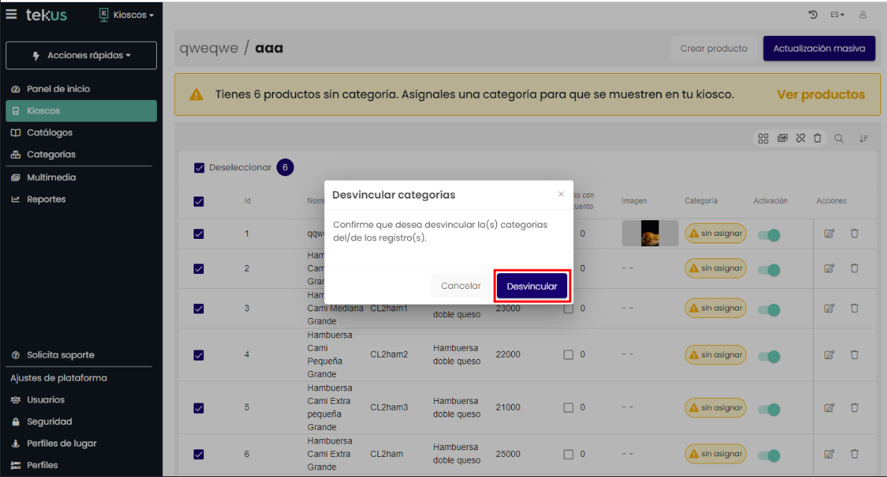Viewport: 887px width, 477px height.
Task: Click Cancelar in the dialog
Action: [x=460, y=286]
